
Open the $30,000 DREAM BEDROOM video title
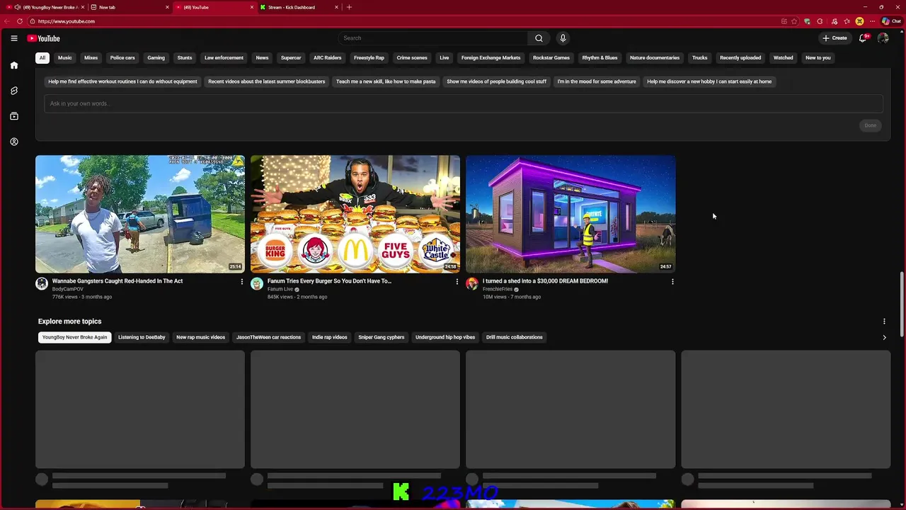point(545,281)
